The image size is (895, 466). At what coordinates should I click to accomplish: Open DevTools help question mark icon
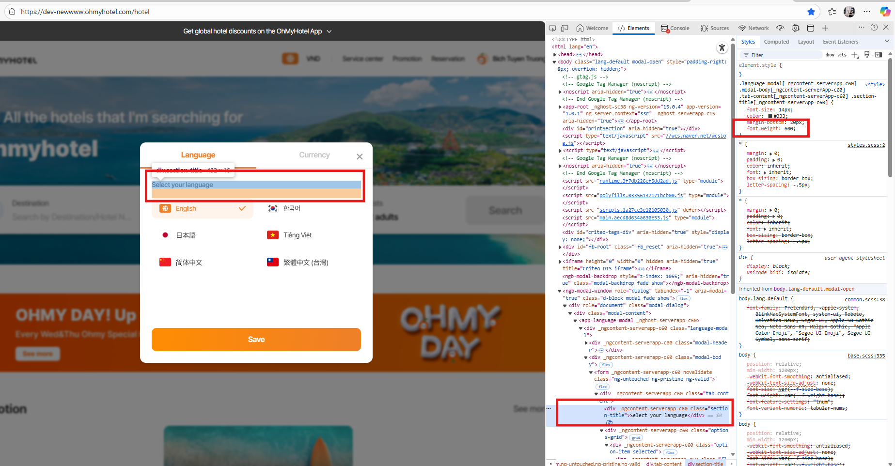(874, 27)
